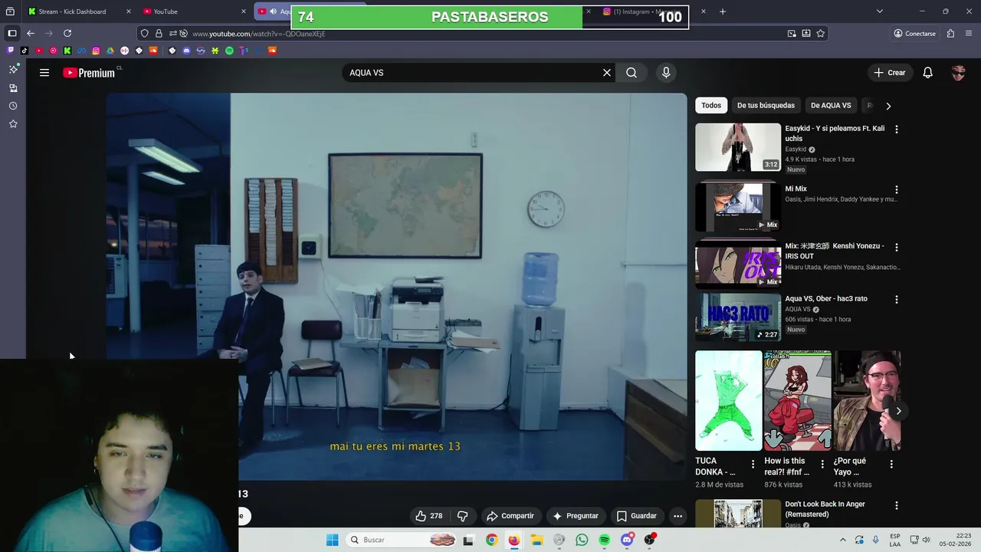Image resolution: width=981 pixels, height=552 pixels.
Task: Open the sidebar history clock icon
Action: [13, 106]
